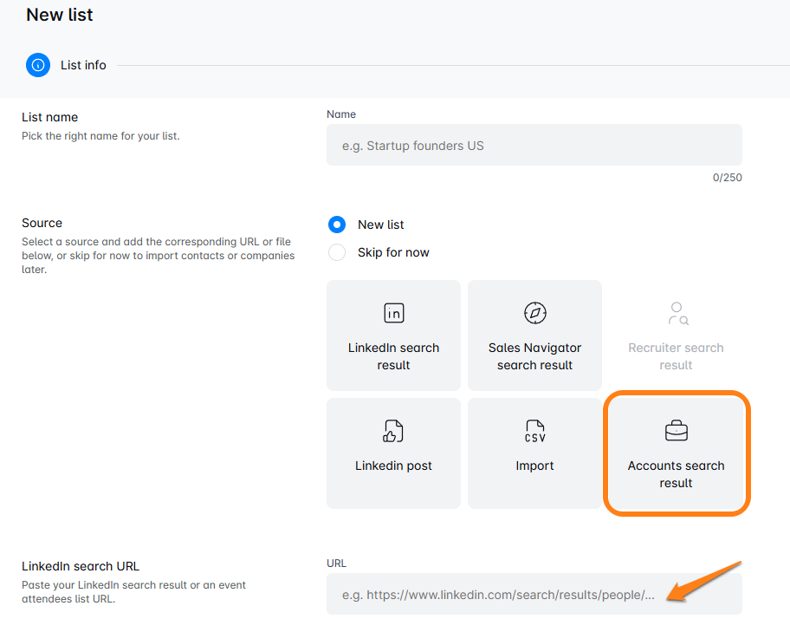Image resolution: width=790 pixels, height=632 pixels.
Task: Focus the list Name input field
Action: (534, 146)
